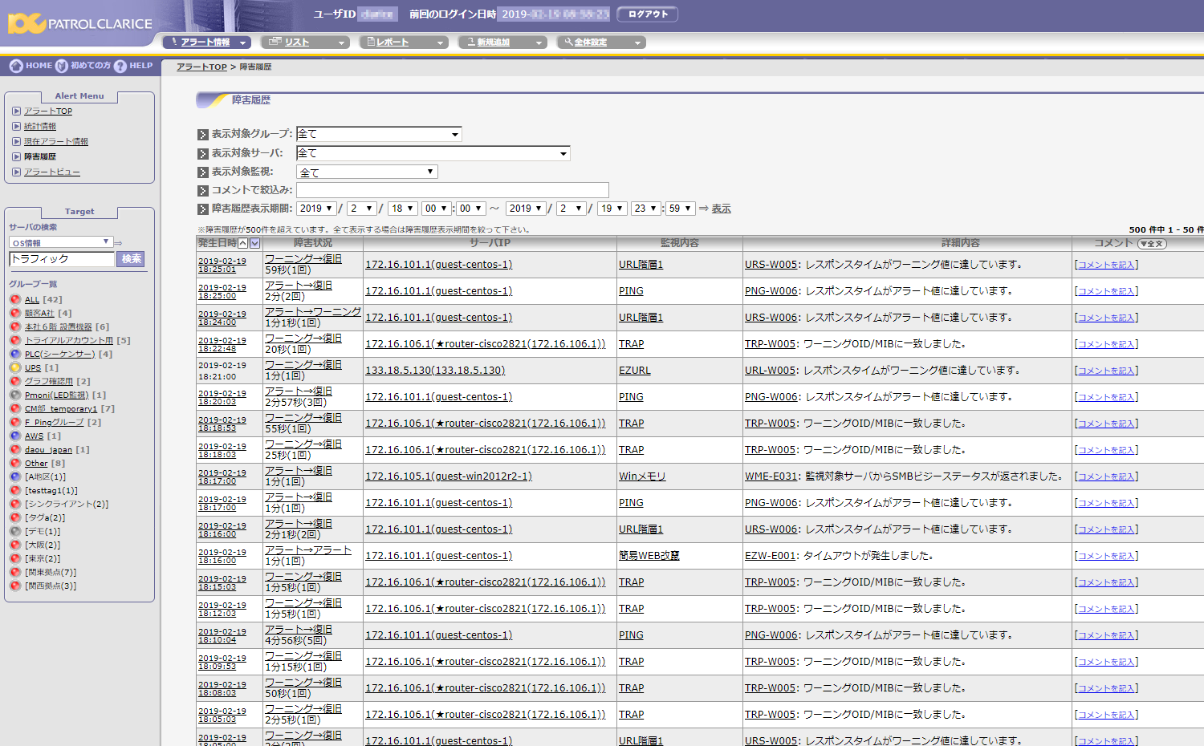Open the 新規追加 menu
The width and height of the screenshot is (1204, 746).
[502, 42]
